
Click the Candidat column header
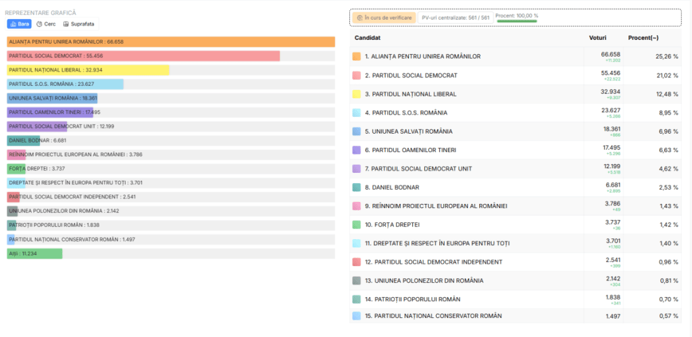coord(368,38)
